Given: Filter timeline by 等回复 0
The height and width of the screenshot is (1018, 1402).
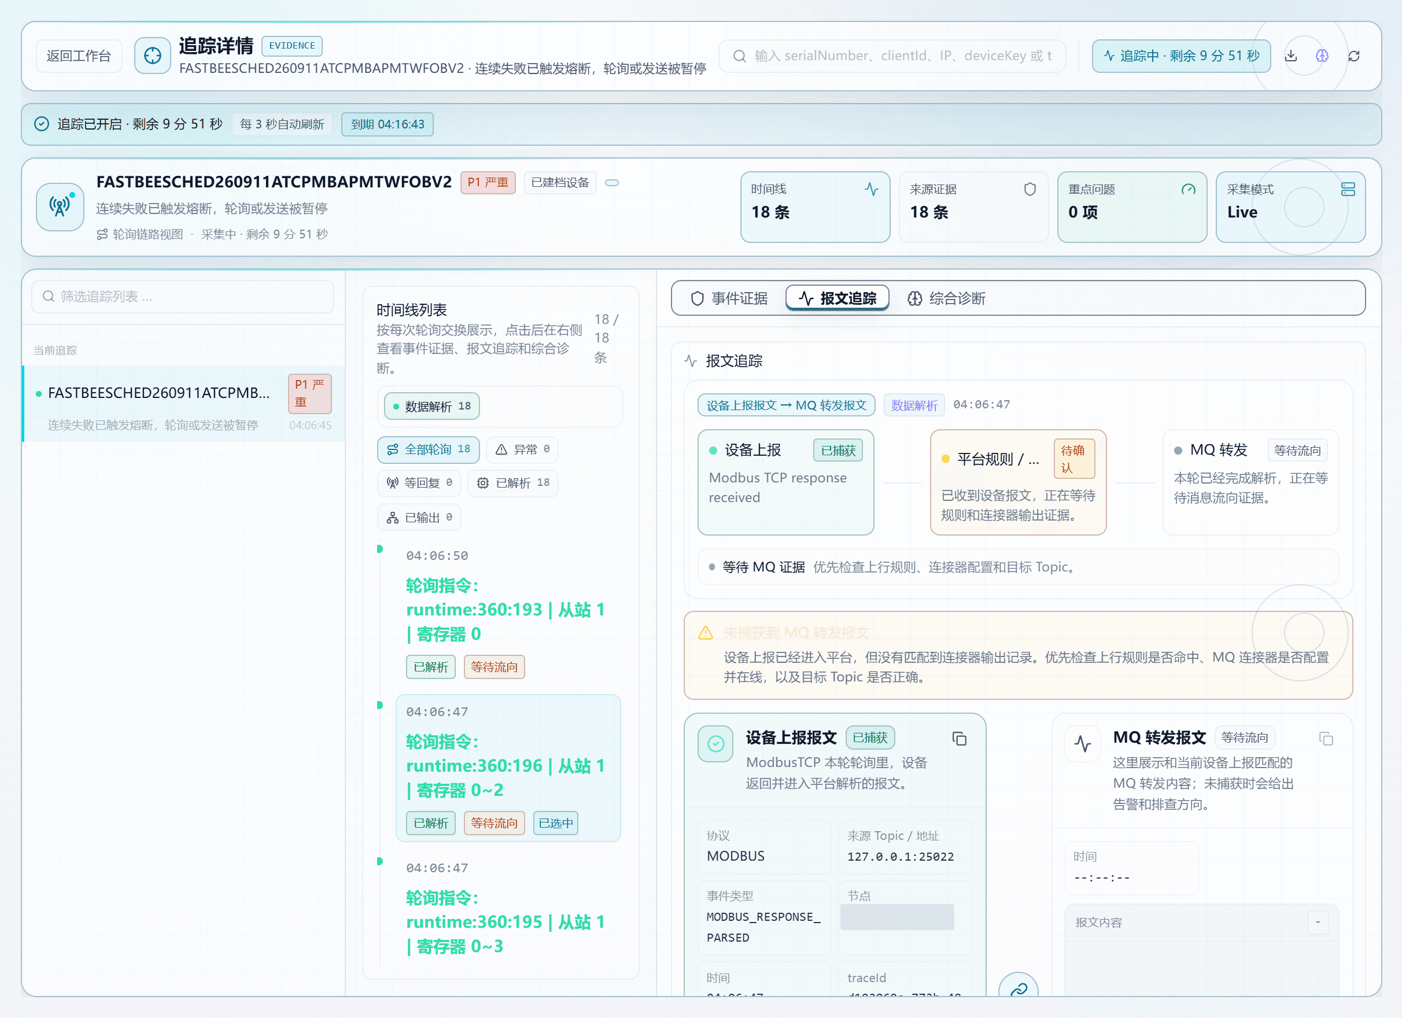Looking at the screenshot, I should coord(419,483).
